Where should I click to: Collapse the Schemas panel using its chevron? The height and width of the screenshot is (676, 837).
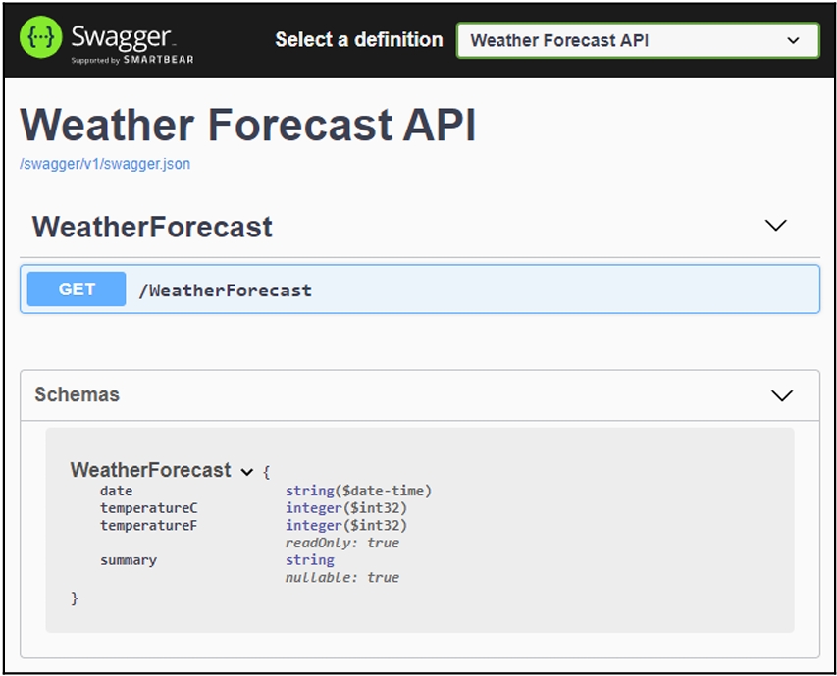pos(781,395)
